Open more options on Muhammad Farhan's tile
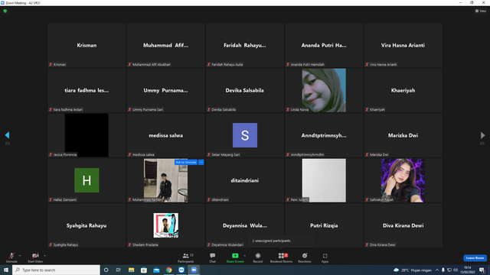The image size is (490, 275). [x=201, y=162]
